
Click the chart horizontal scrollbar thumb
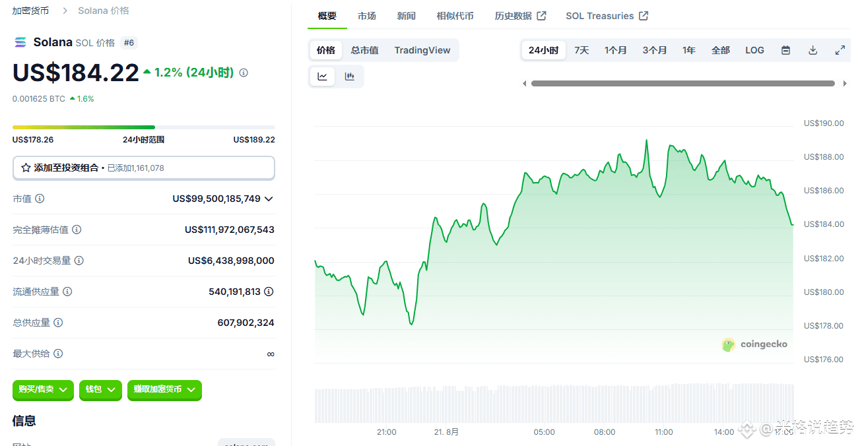pyautogui.click(x=683, y=84)
